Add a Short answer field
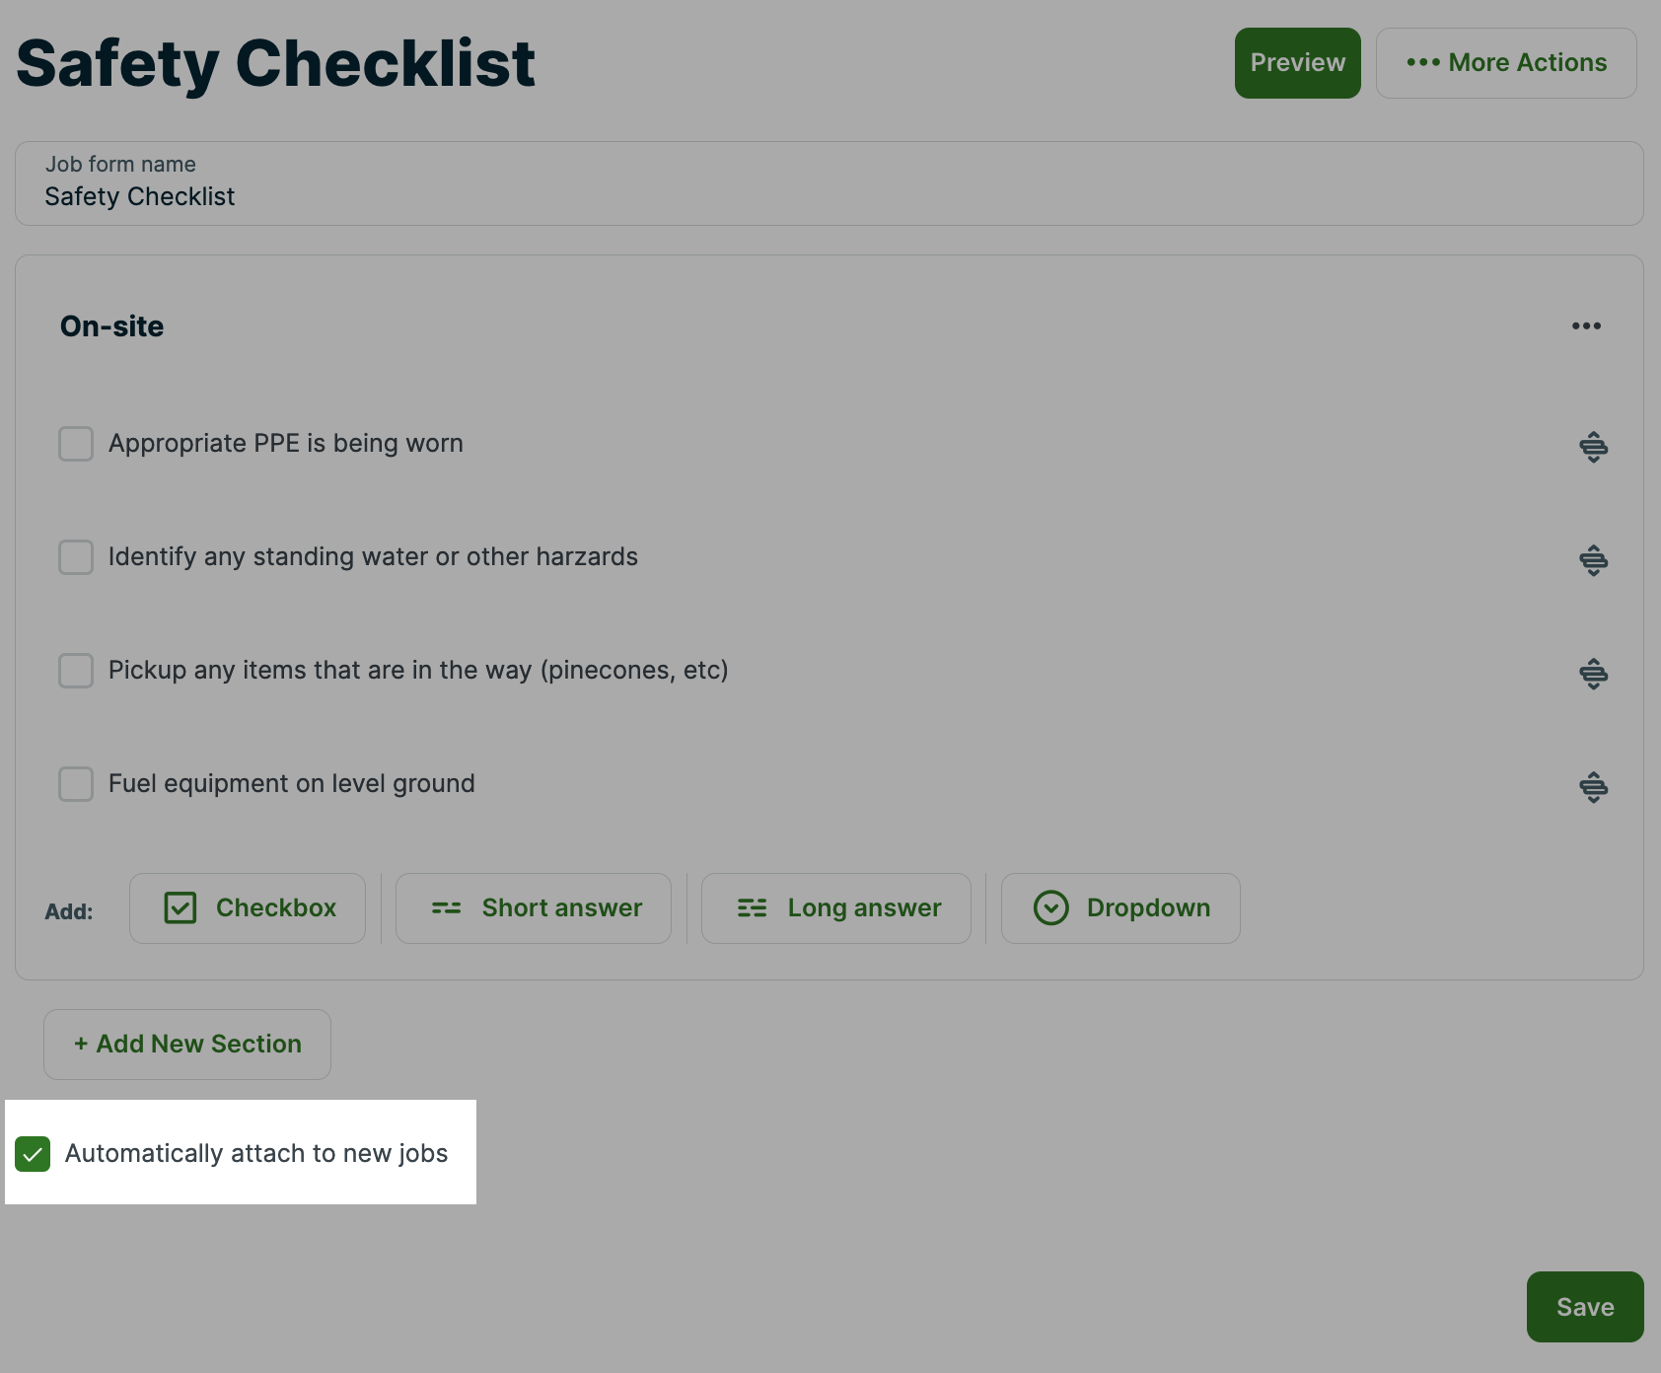This screenshot has height=1373, width=1661. tap(534, 908)
